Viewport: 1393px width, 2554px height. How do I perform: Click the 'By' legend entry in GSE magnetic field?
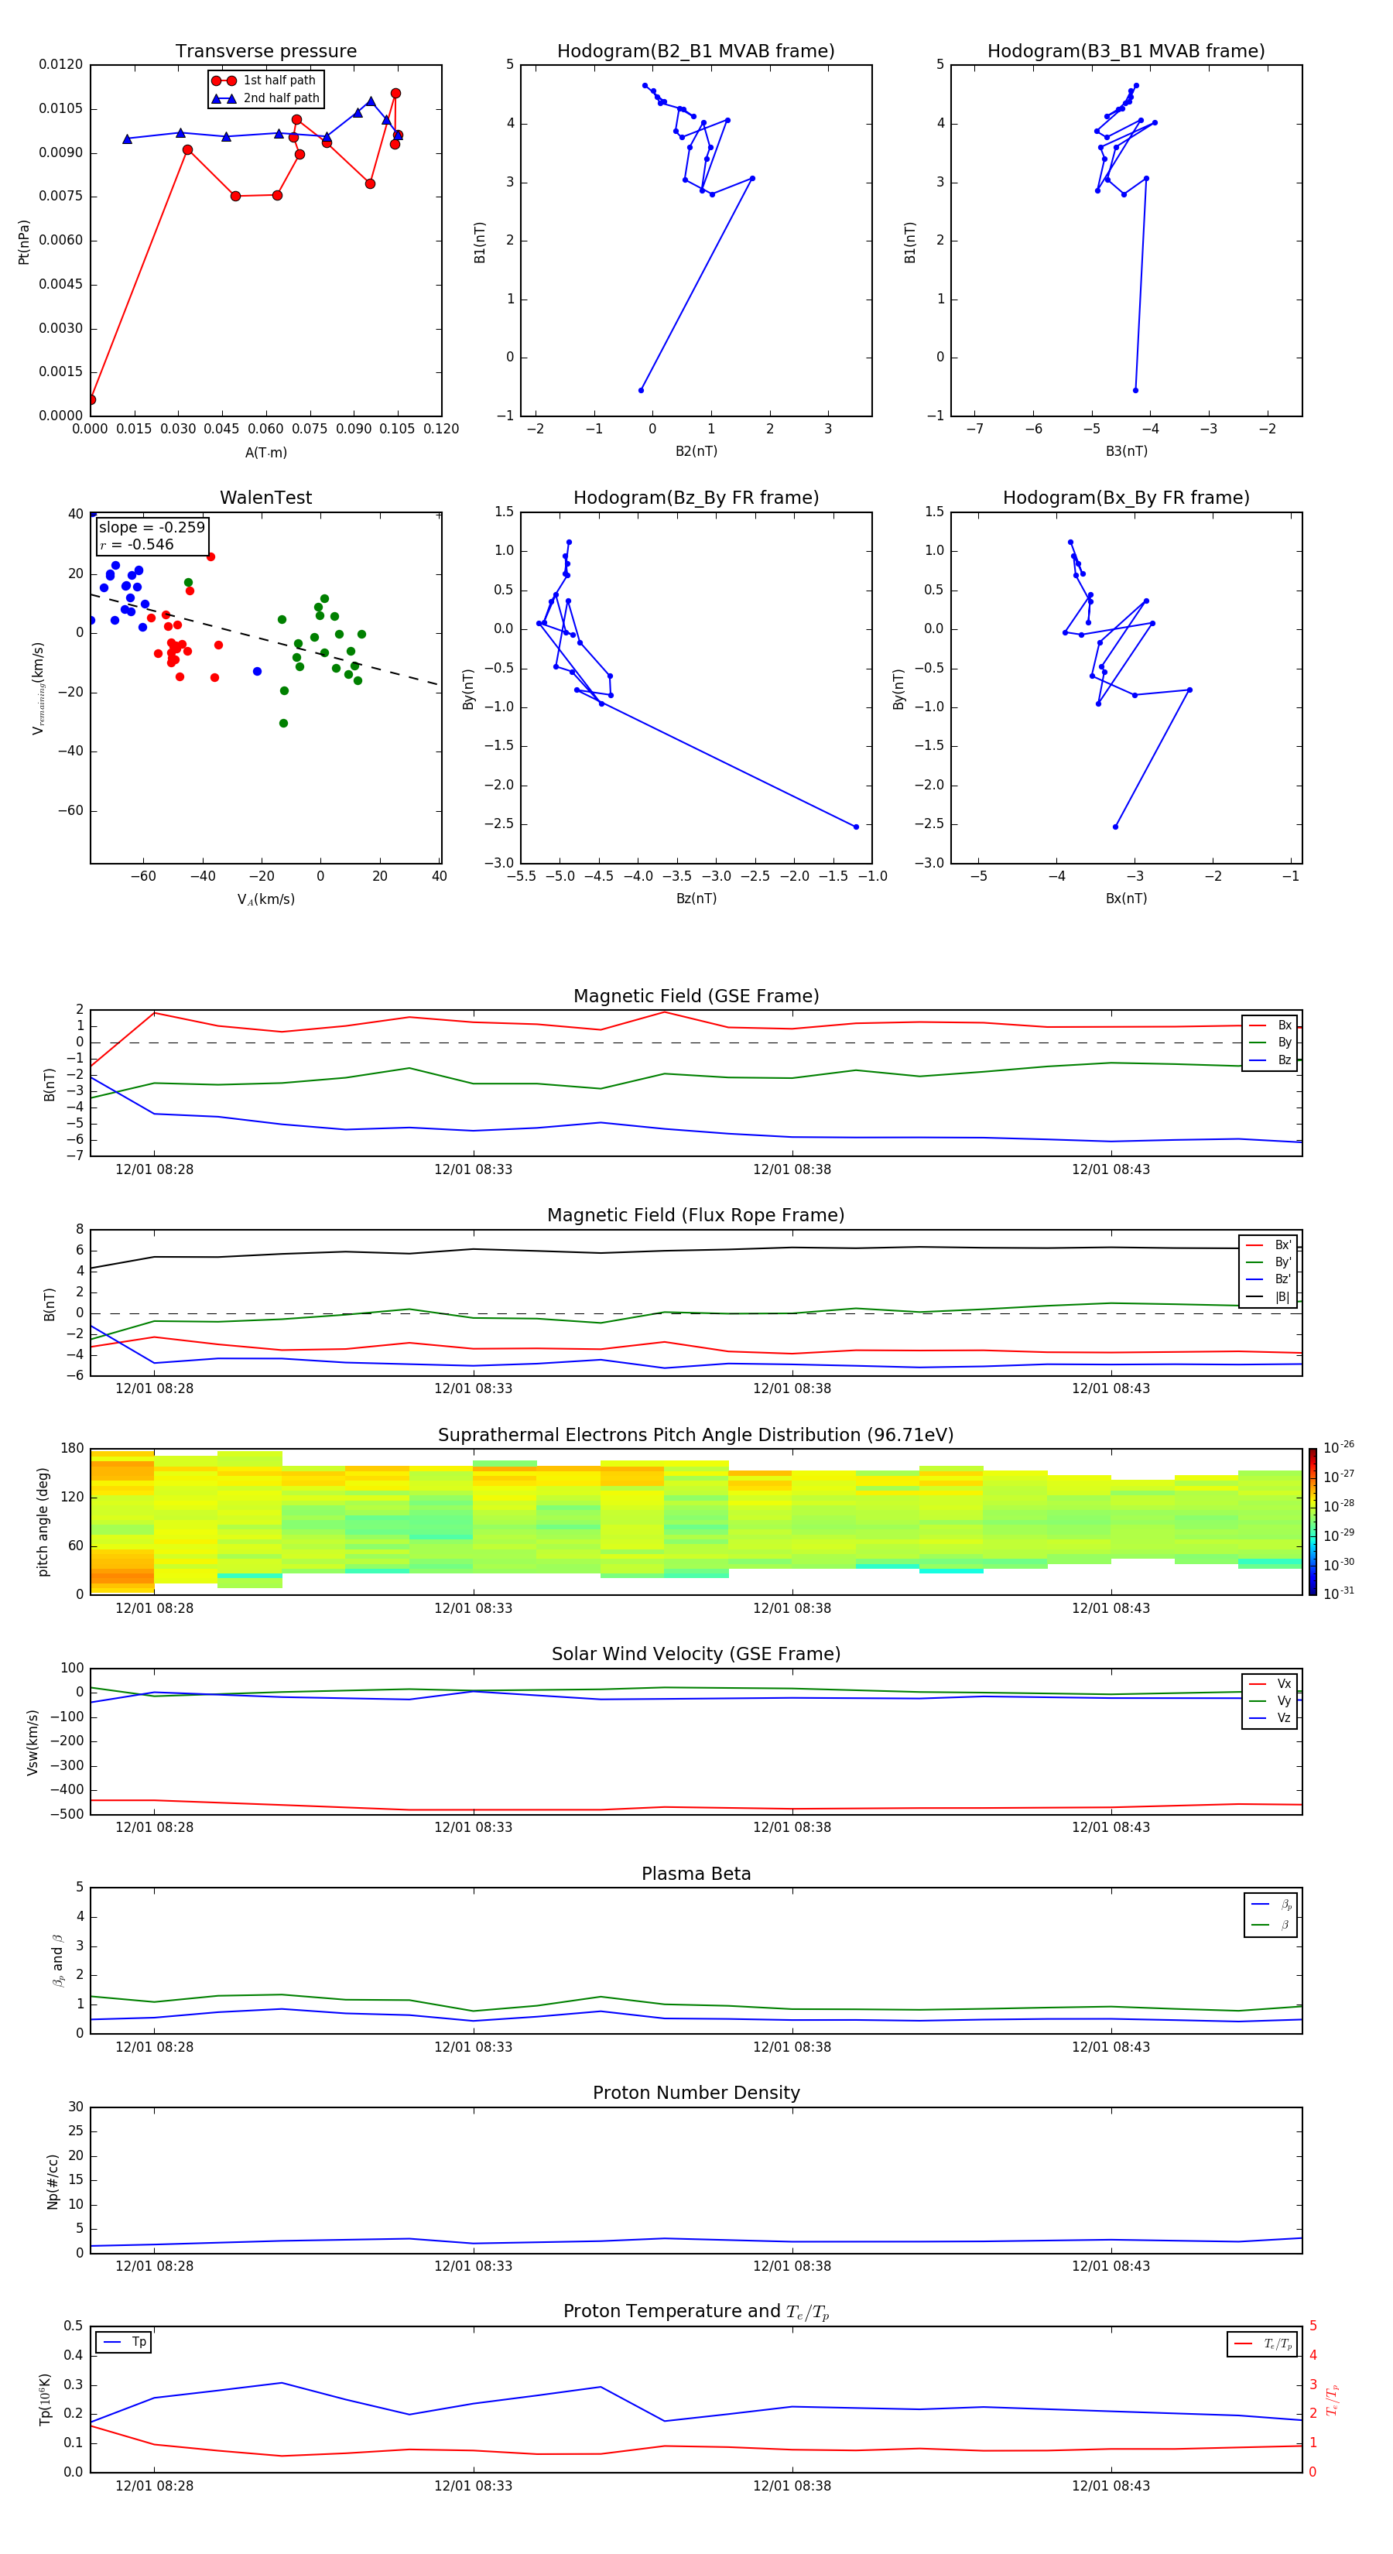pyautogui.click(x=1270, y=1043)
